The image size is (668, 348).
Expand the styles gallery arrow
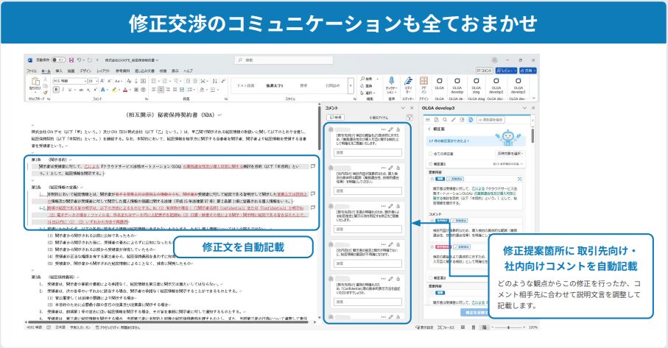351,85
